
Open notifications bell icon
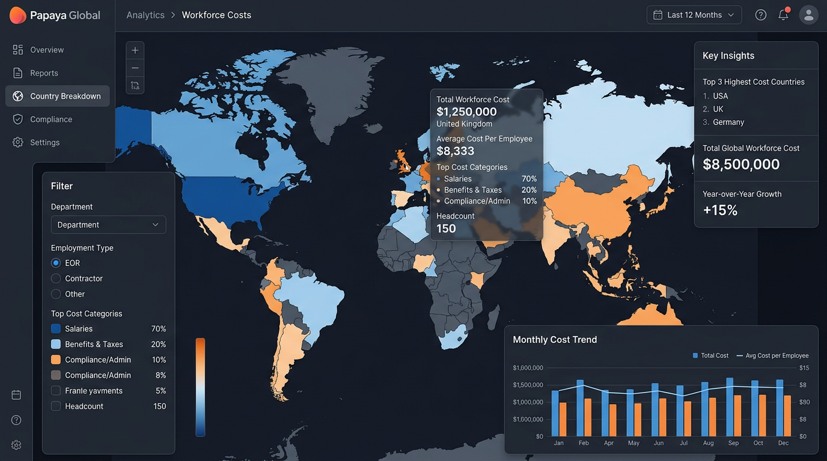coord(783,15)
